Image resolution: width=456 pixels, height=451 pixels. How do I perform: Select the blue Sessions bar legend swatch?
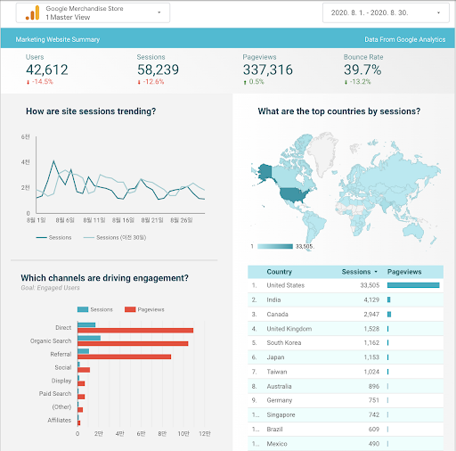83,309
